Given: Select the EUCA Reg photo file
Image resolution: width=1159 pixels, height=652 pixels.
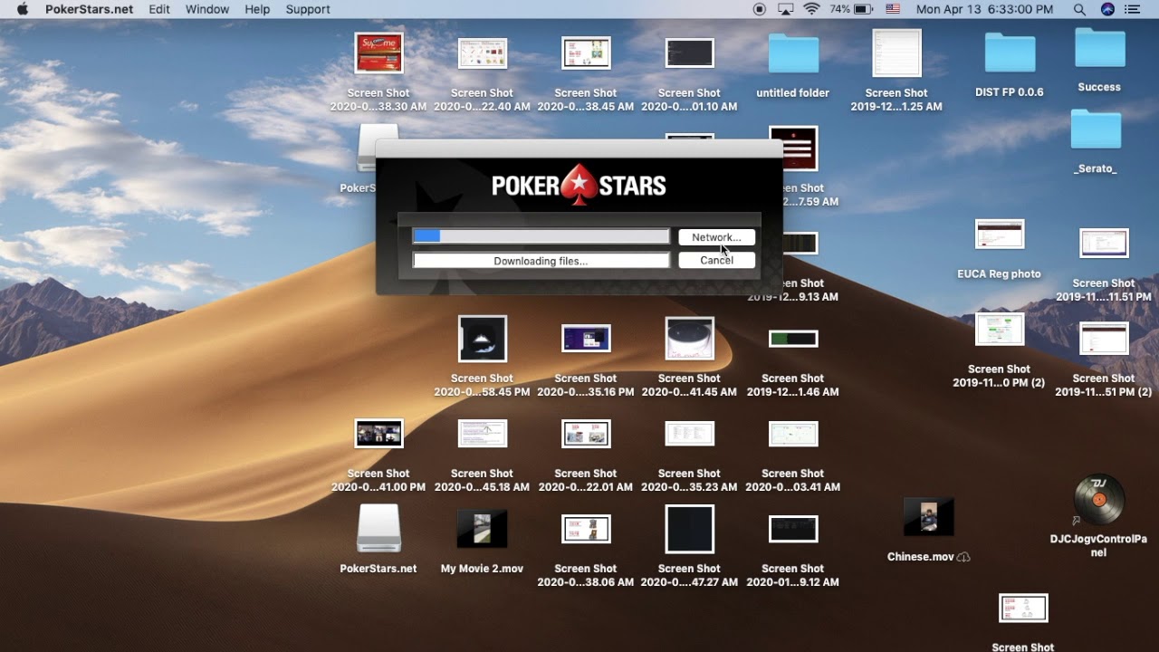Looking at the screenshot, I should pos(1000,234).
